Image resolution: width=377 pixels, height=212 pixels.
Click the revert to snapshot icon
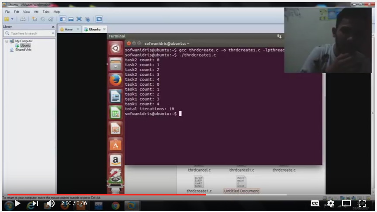click(x=43, y=19)
